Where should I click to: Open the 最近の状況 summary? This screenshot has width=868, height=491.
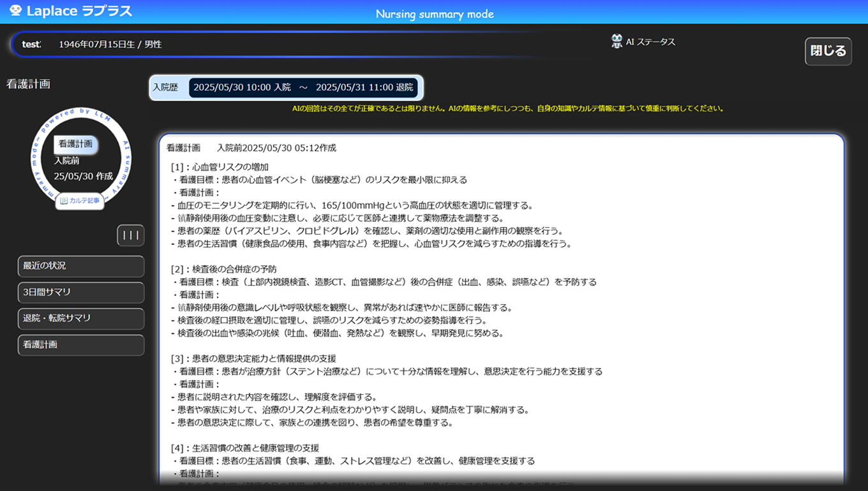pyautogui.click(x=80, y=266)
